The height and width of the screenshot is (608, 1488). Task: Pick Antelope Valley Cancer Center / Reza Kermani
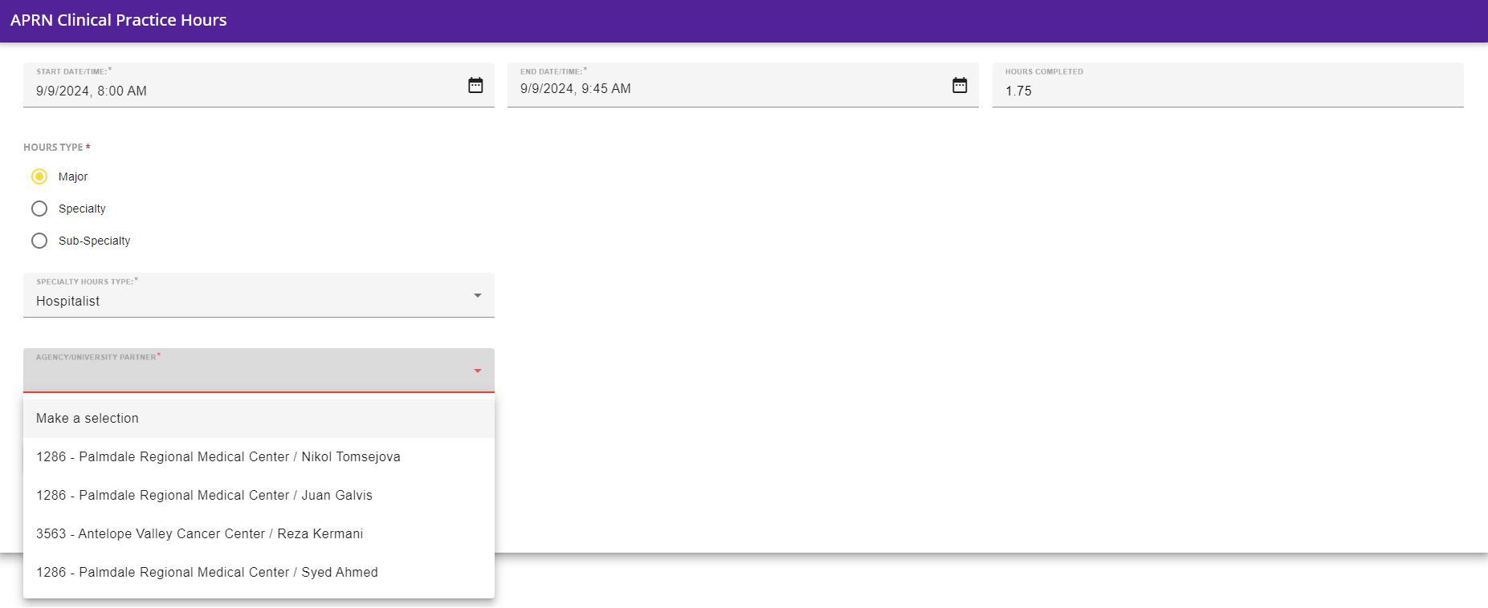coord(259,534)
